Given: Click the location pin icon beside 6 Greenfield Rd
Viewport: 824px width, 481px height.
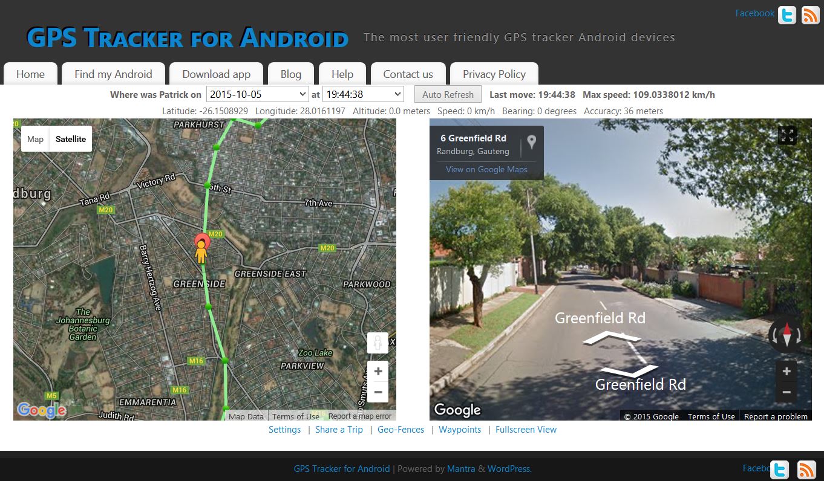Looking at the screenshot, I should pyautogui.click(x=531, y=142).
